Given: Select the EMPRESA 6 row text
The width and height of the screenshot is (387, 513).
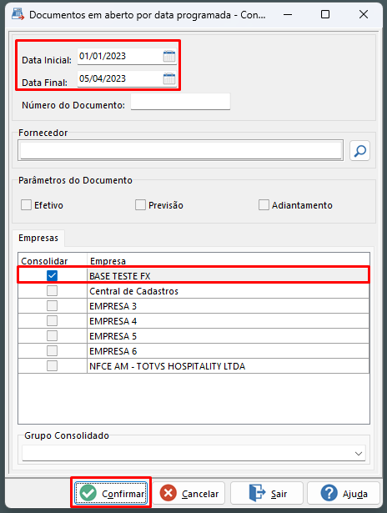Looking at the screenshot, I should [x=113, y=351].
